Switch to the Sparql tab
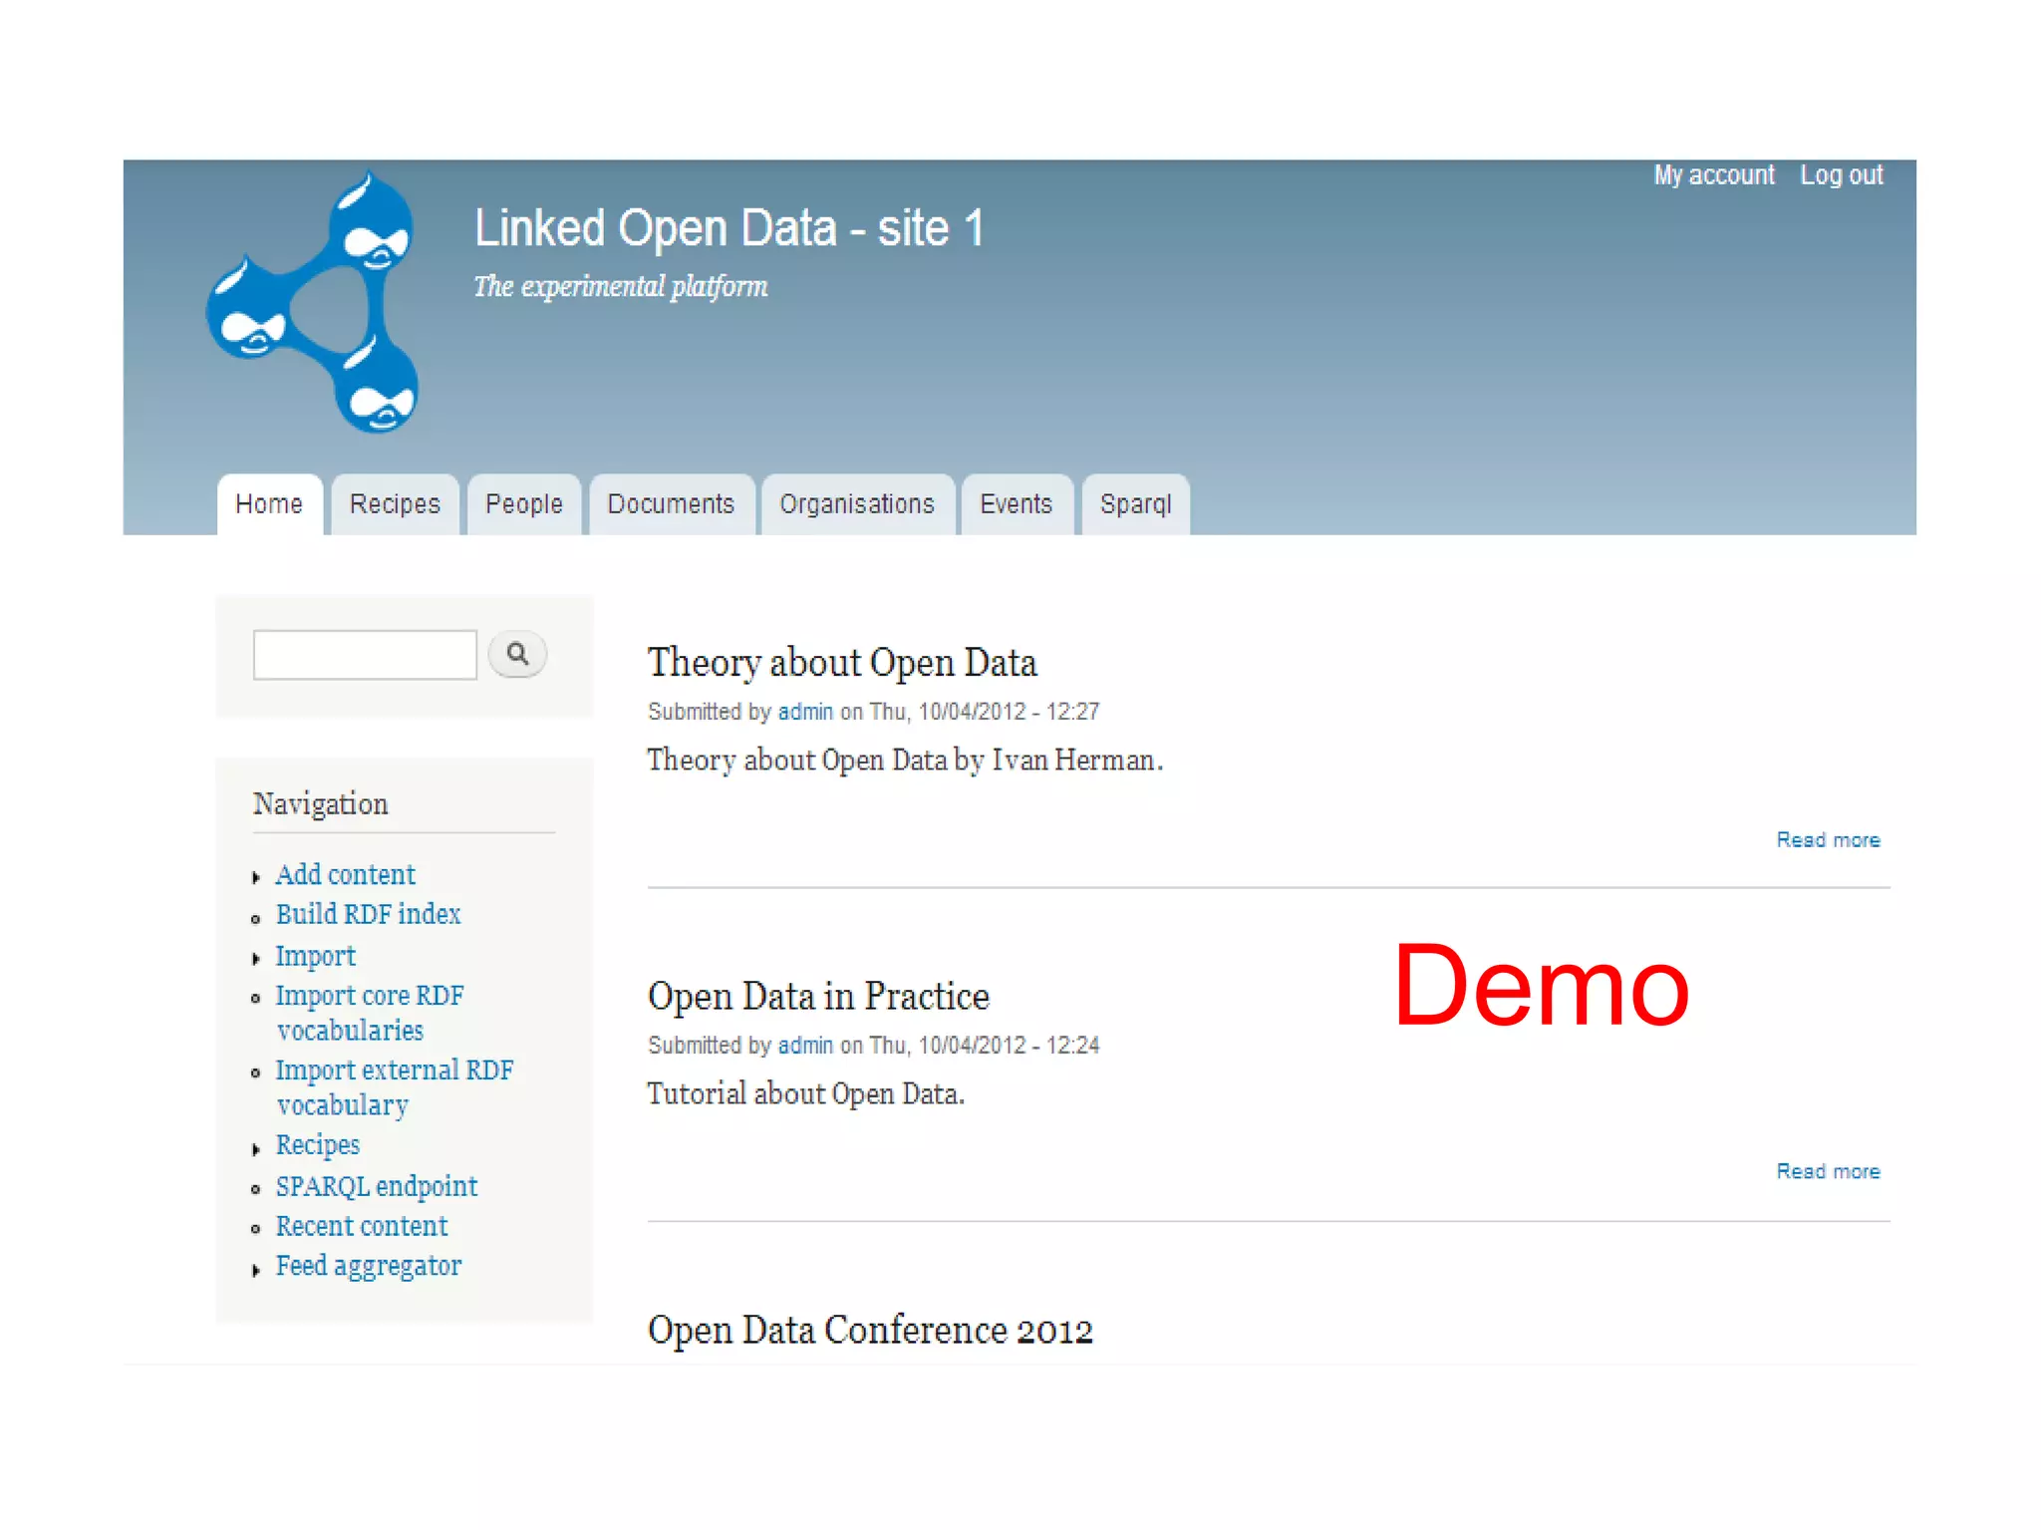Image resolution: width=2041 pixels, height=1530 pixels. pos(1135,504)
